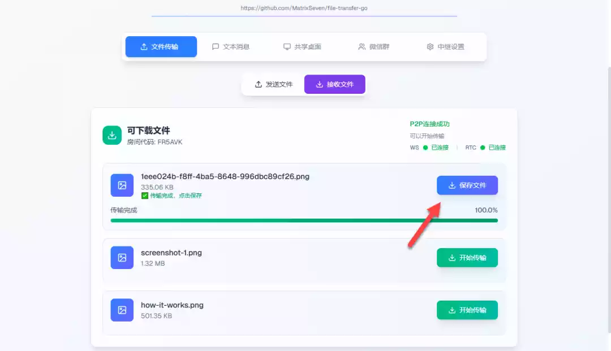Click the green checkmark next to 传输完成
The image size is (611, 351).
coord(145,196)
